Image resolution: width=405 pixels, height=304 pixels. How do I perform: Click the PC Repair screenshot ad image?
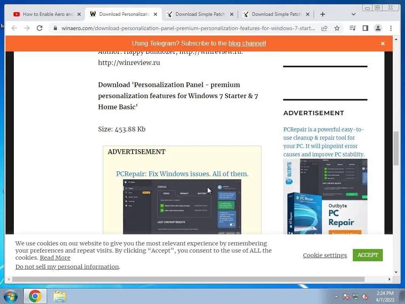tap(182, 207)
